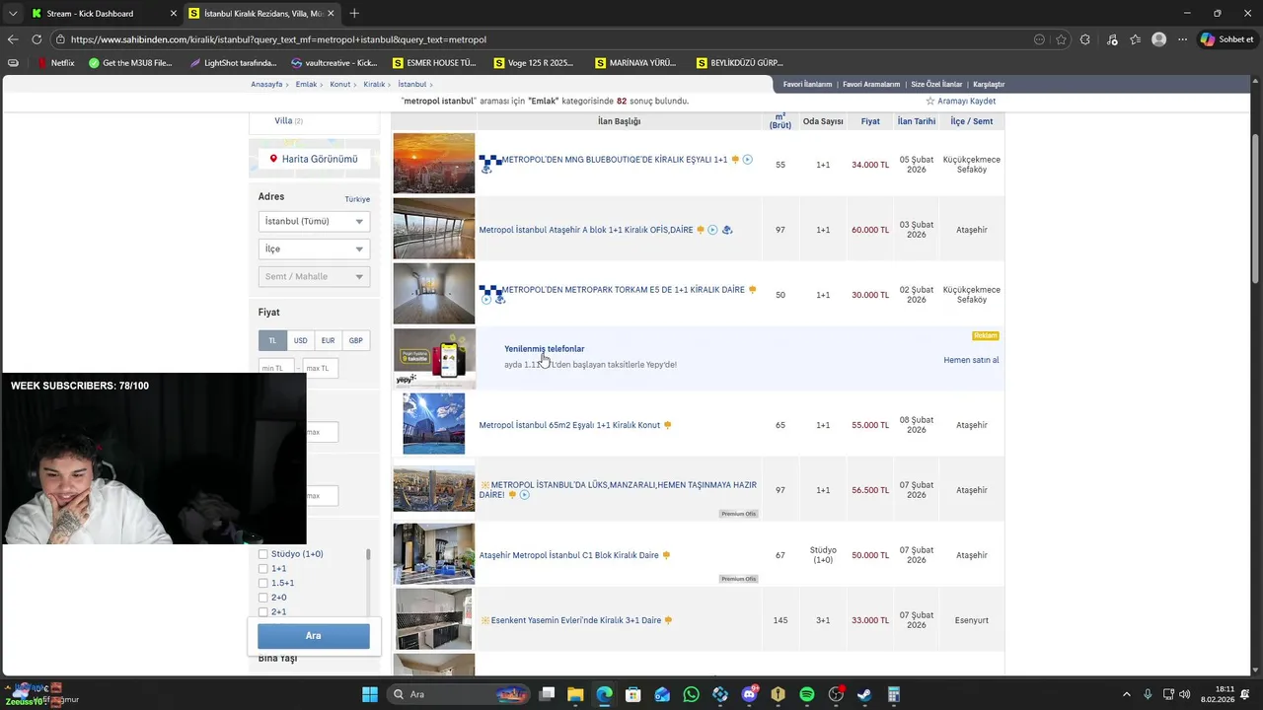The width and height of the screenshot is (1263, 710).
Task: Sort by m² (Brüt) column header
Action: coord(780,121)
